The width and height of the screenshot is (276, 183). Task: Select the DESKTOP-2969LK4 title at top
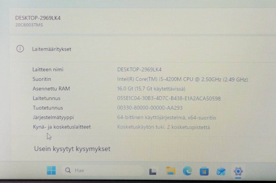pos(38,18)
